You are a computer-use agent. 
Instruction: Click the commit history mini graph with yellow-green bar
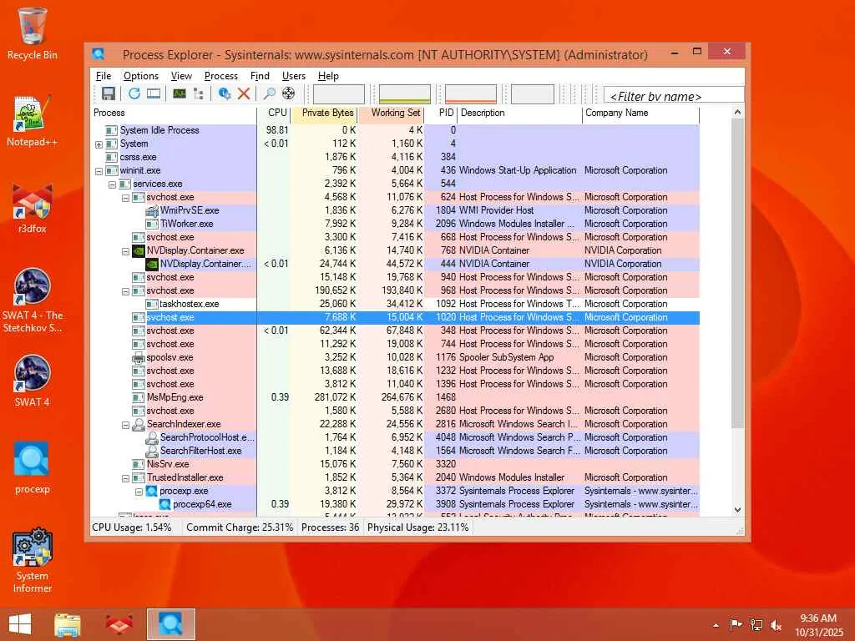click(405, 93)
